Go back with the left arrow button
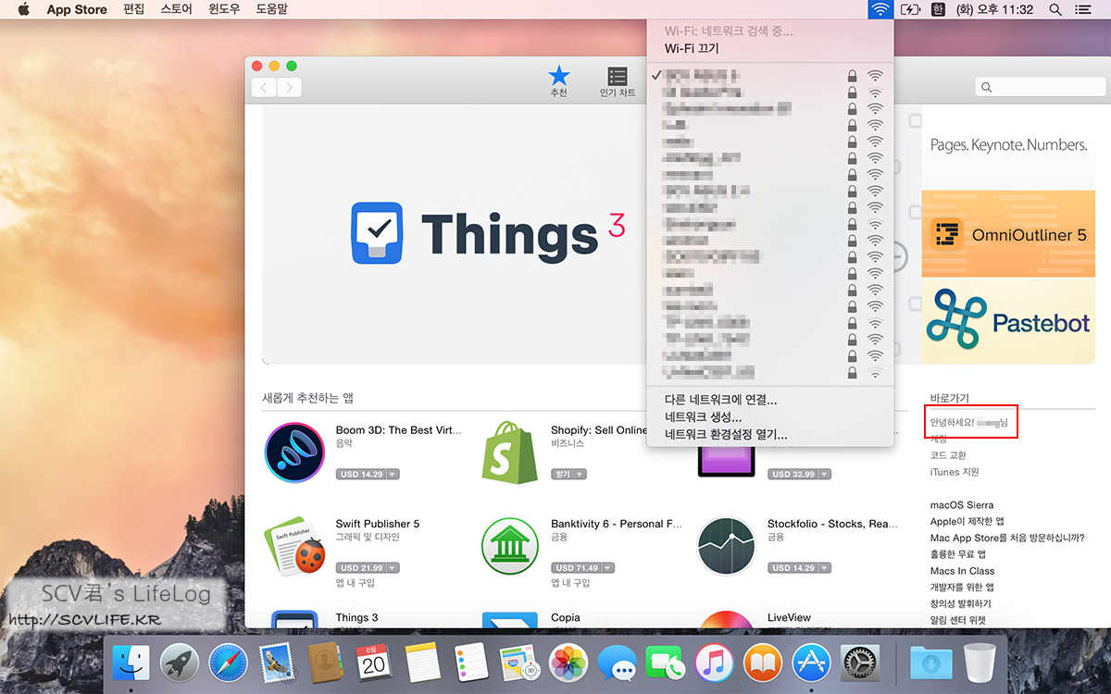 [x=264, y=87]
